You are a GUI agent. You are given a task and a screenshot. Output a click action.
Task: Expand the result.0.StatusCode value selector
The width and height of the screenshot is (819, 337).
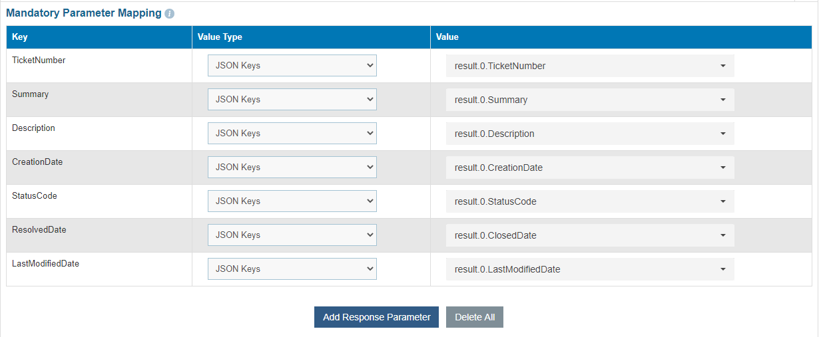tap(590, 201)
